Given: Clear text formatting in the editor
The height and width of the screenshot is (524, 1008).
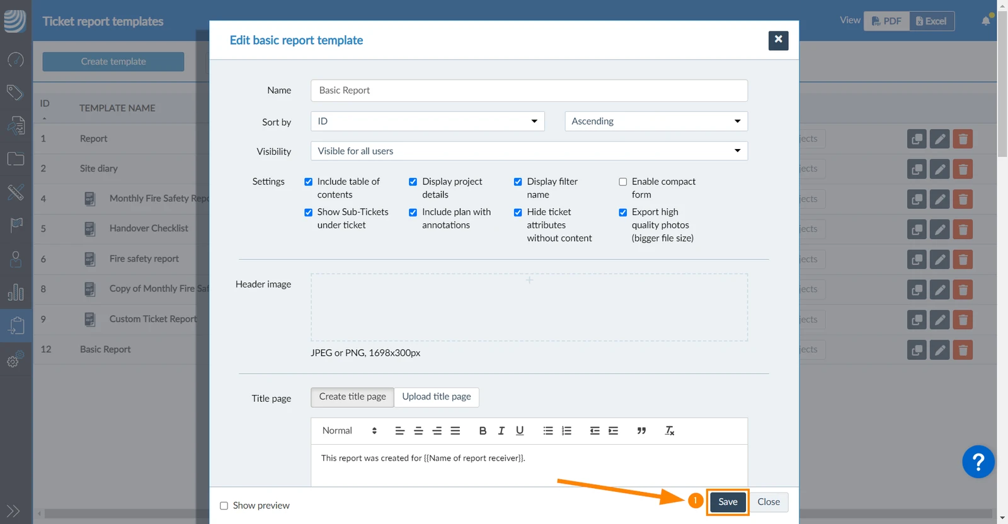Looking at the screenshot, I should [x=670, y=431].
